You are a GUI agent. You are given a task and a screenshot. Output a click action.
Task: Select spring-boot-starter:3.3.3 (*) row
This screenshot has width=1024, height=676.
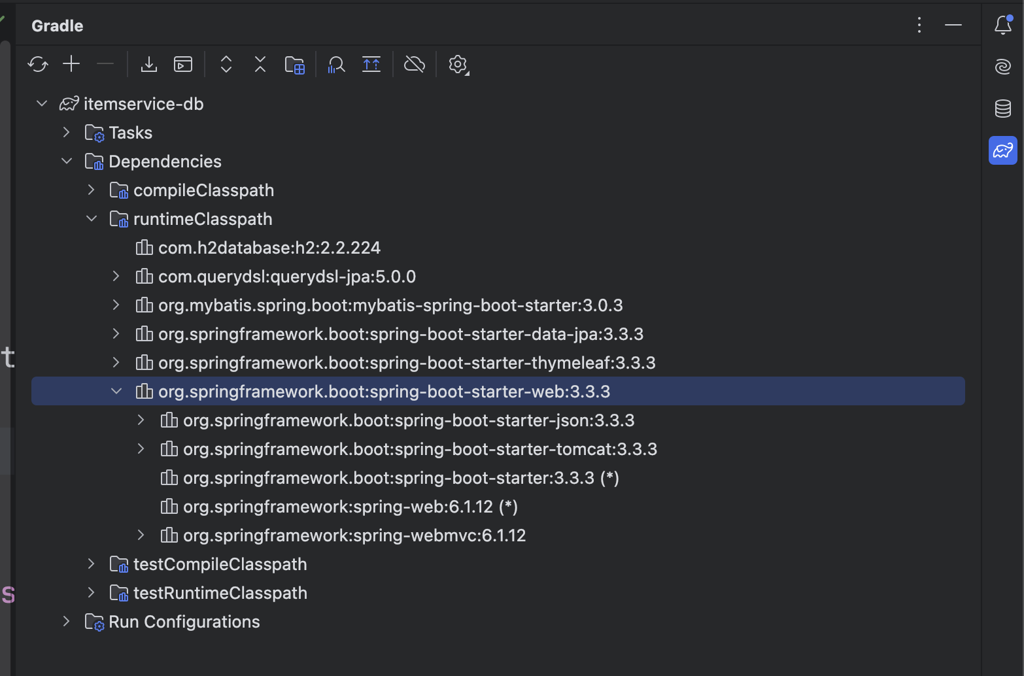[498, 477]
